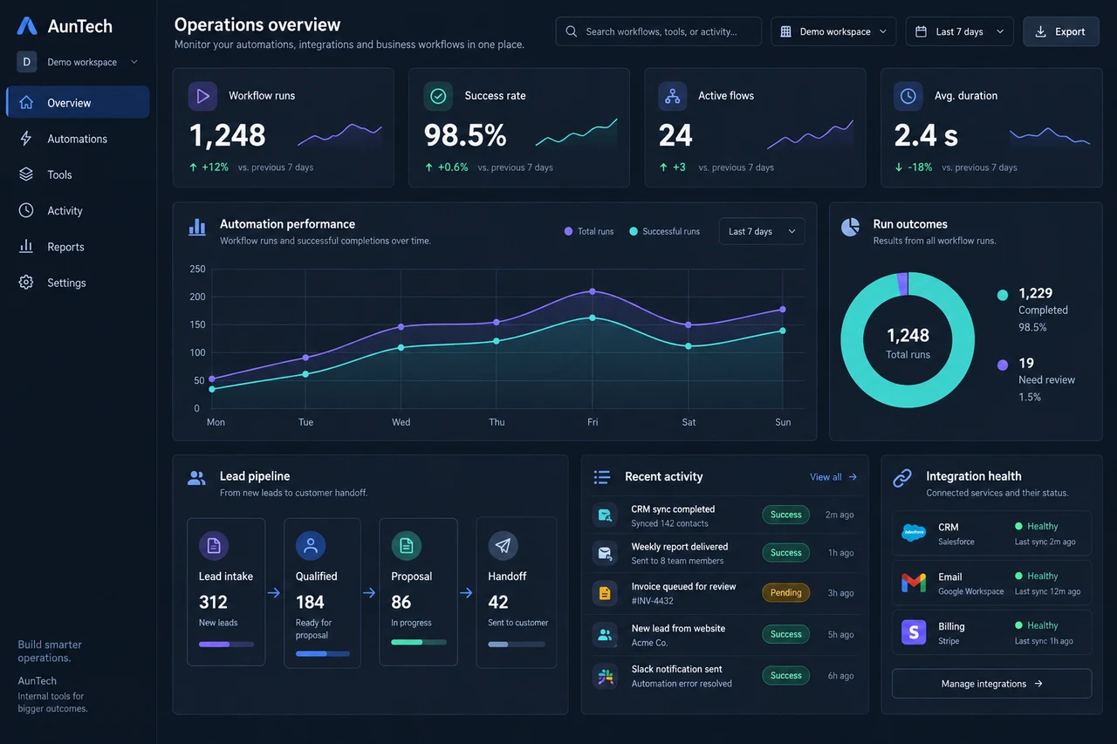Go to the Overview menu item
The width and height of the screenshot is (1117, 744).
click(x=78, y=102)
